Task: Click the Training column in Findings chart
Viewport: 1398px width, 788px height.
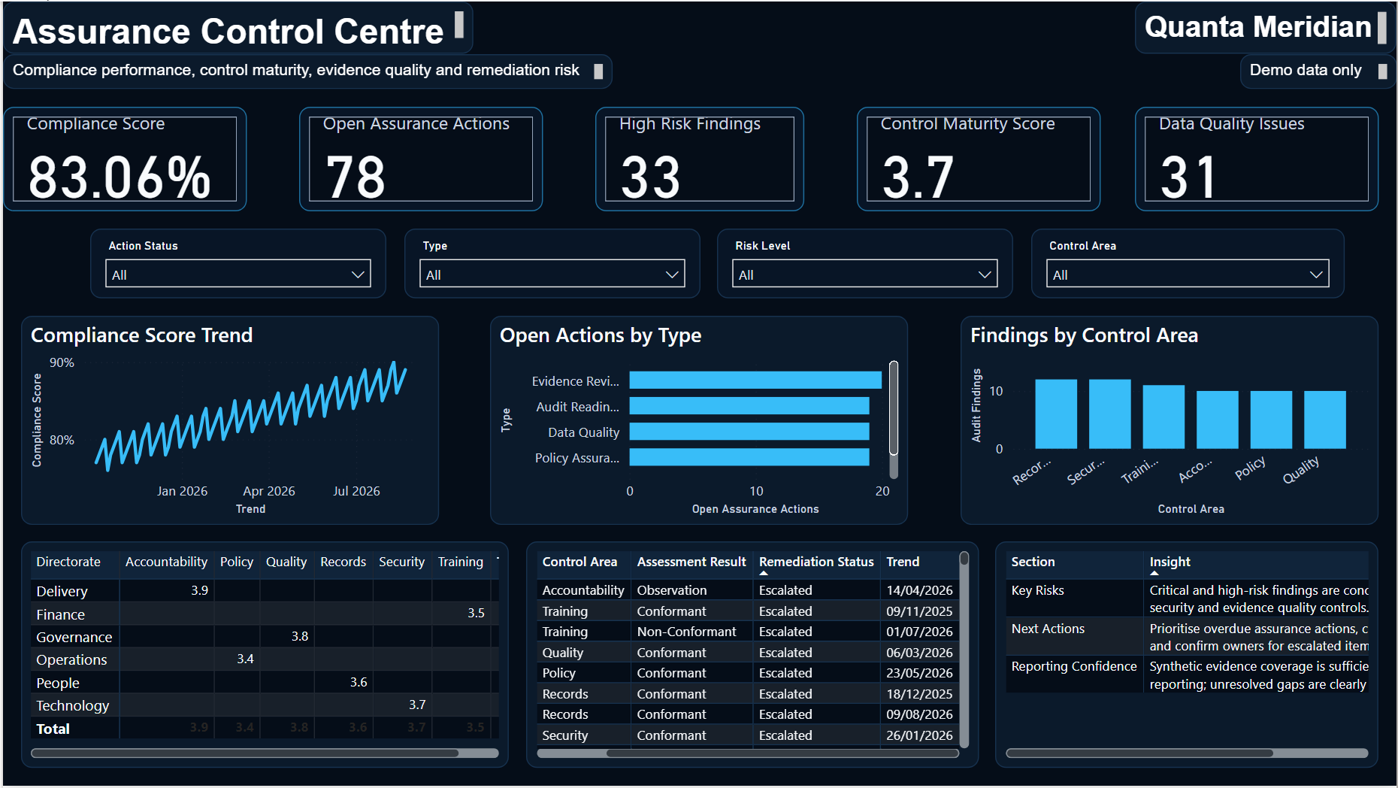Action: pyautogui.click(x=1163, y=417)
